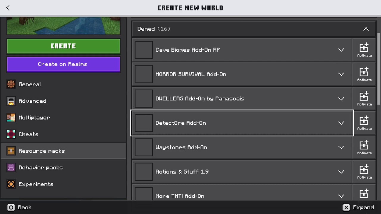381x214 pixels.
Task: Click the Behavior packs purple icon
Action: coord(11,168)
